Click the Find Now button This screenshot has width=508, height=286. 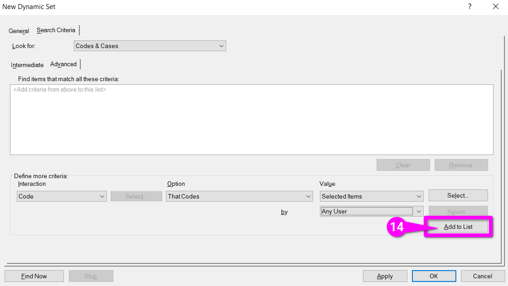pyautogui.click(x=34, y=276)
